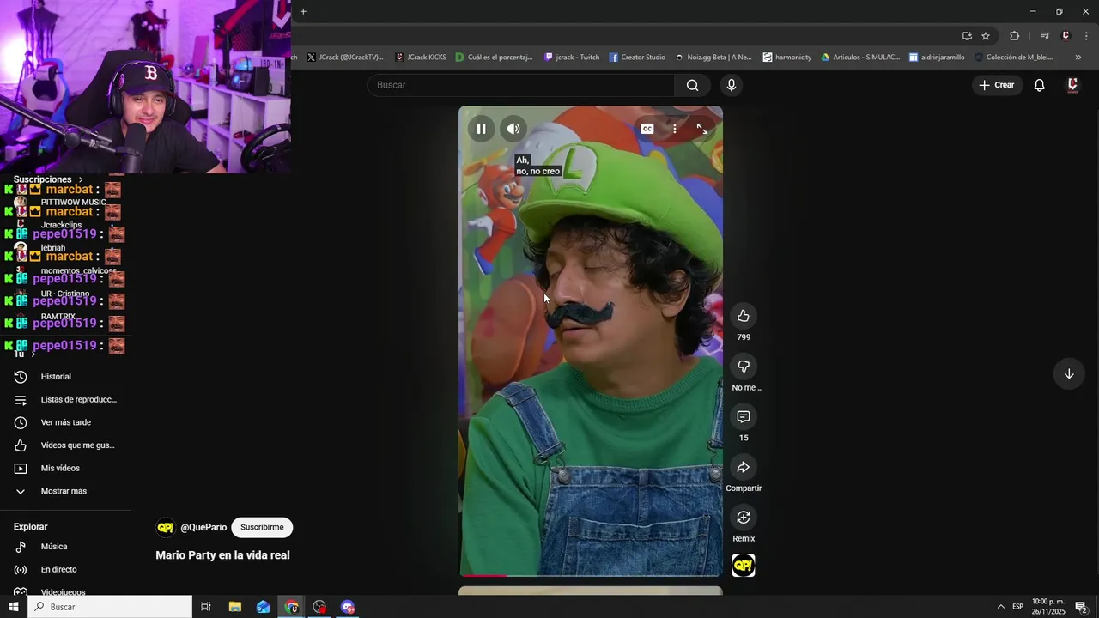Click the Windows taskbar search box
This screenshot has height=618, width=1099.
click(110, 607)
